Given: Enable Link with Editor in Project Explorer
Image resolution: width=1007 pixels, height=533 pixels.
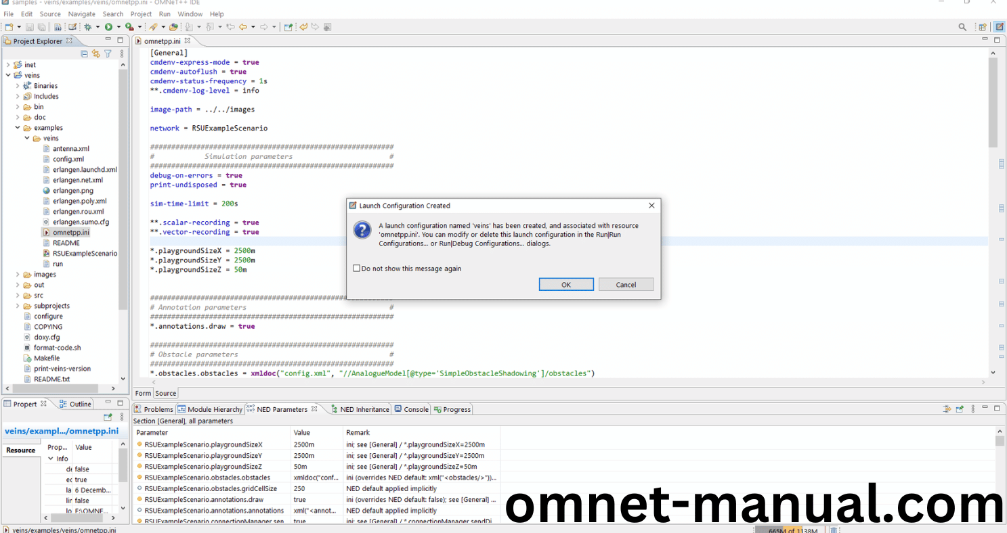Looking at the screenshot, I should point(95,53).
